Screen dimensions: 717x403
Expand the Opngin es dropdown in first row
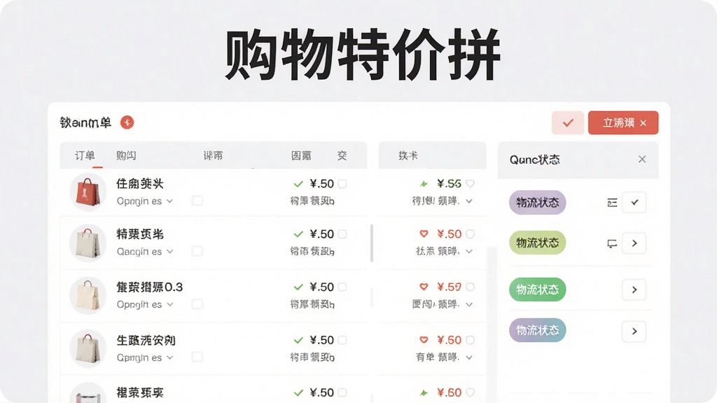169,201
